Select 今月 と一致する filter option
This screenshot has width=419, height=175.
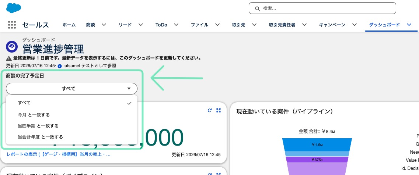(71, 115)
